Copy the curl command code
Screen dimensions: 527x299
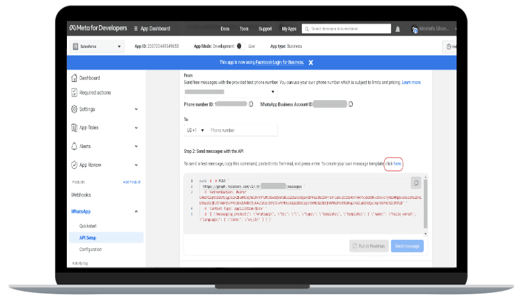point(416,183)
